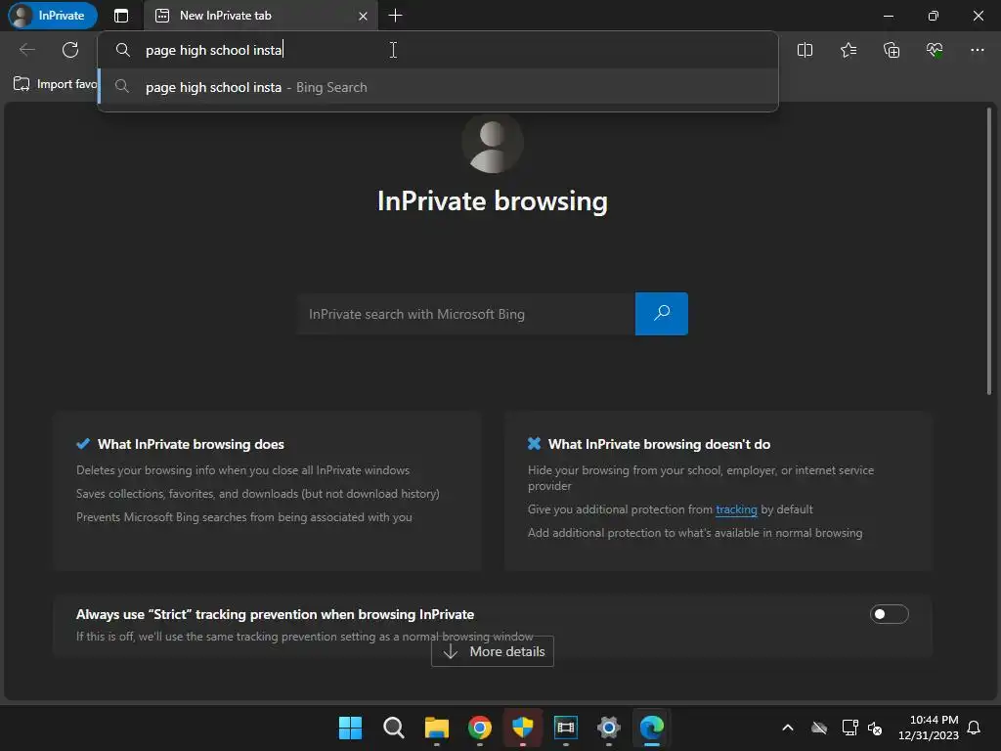Click the InPrivate profile badge
1001x751 pixels.
point(53,16)
